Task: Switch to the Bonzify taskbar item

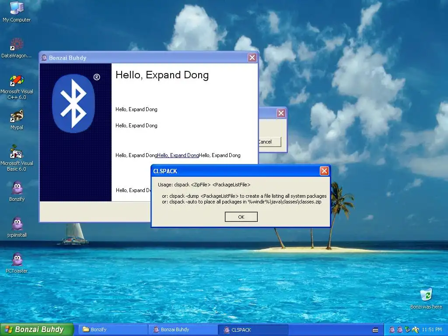Action: pos(112,330)
